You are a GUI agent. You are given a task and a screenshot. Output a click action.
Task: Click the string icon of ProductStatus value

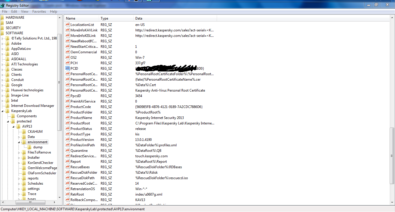[68, 128]
